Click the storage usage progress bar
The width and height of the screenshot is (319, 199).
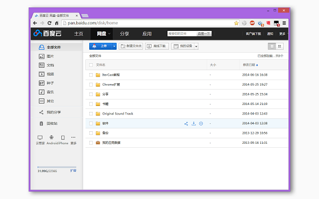(x=57, y=167)
